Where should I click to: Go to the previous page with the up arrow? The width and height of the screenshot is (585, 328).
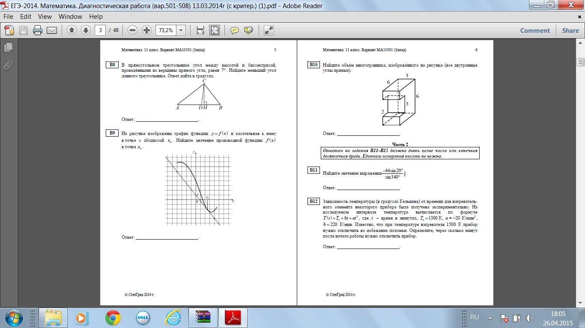pos(72,30)
